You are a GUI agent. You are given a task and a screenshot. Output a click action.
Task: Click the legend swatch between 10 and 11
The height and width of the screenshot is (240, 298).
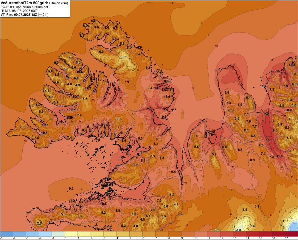pos(201,234)
